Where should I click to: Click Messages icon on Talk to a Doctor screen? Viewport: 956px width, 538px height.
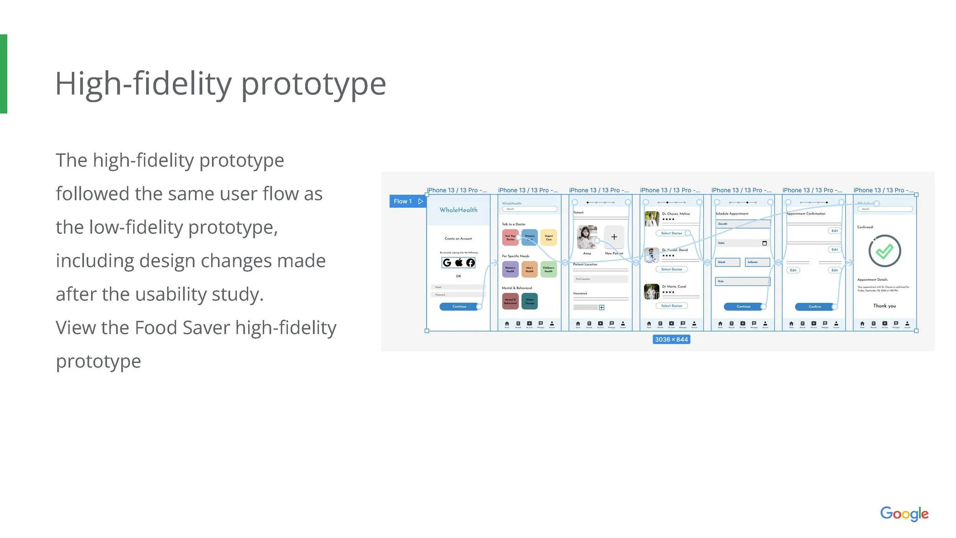pyautogui.click(x=541, y=324)
